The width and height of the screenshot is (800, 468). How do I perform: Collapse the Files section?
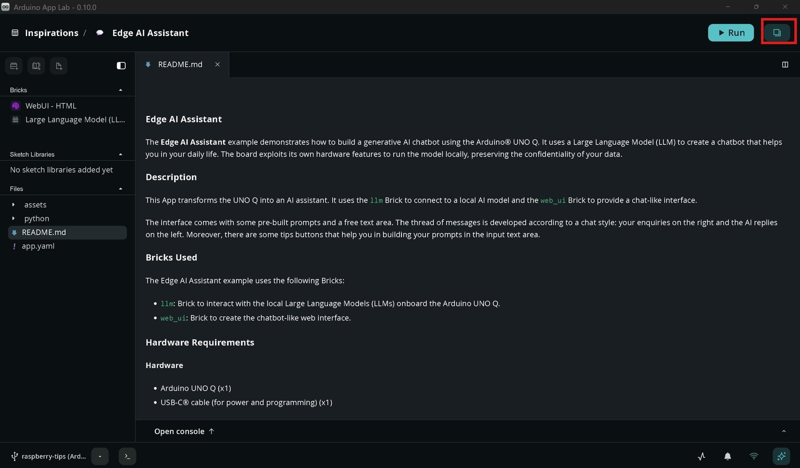click(120, 189)
